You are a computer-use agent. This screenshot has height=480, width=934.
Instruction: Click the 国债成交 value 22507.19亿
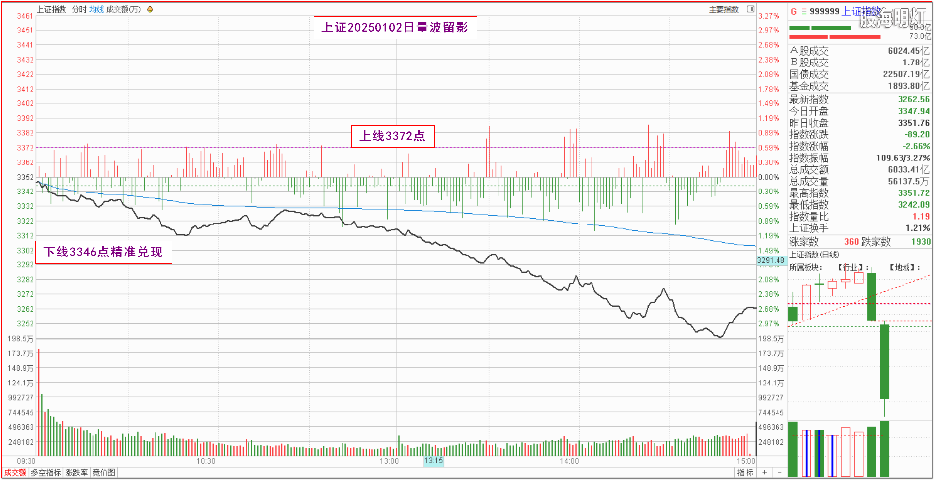[906, 74]
